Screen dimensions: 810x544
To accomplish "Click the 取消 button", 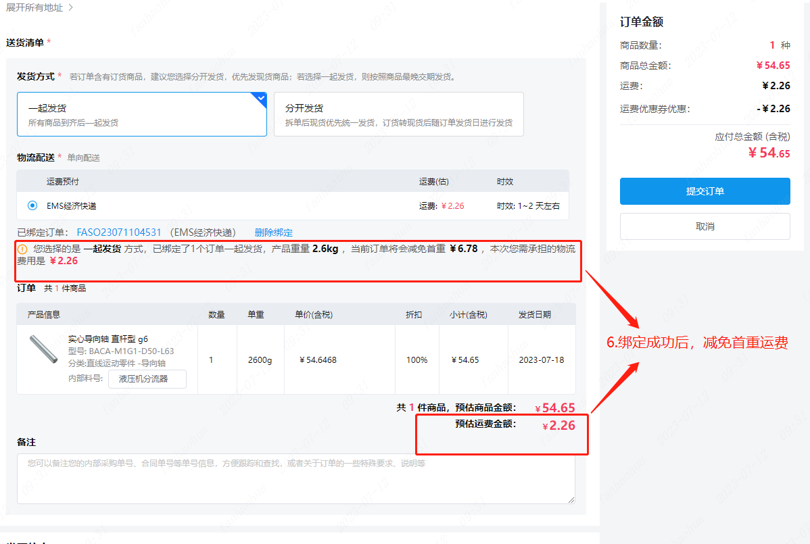I will point(705,226).
